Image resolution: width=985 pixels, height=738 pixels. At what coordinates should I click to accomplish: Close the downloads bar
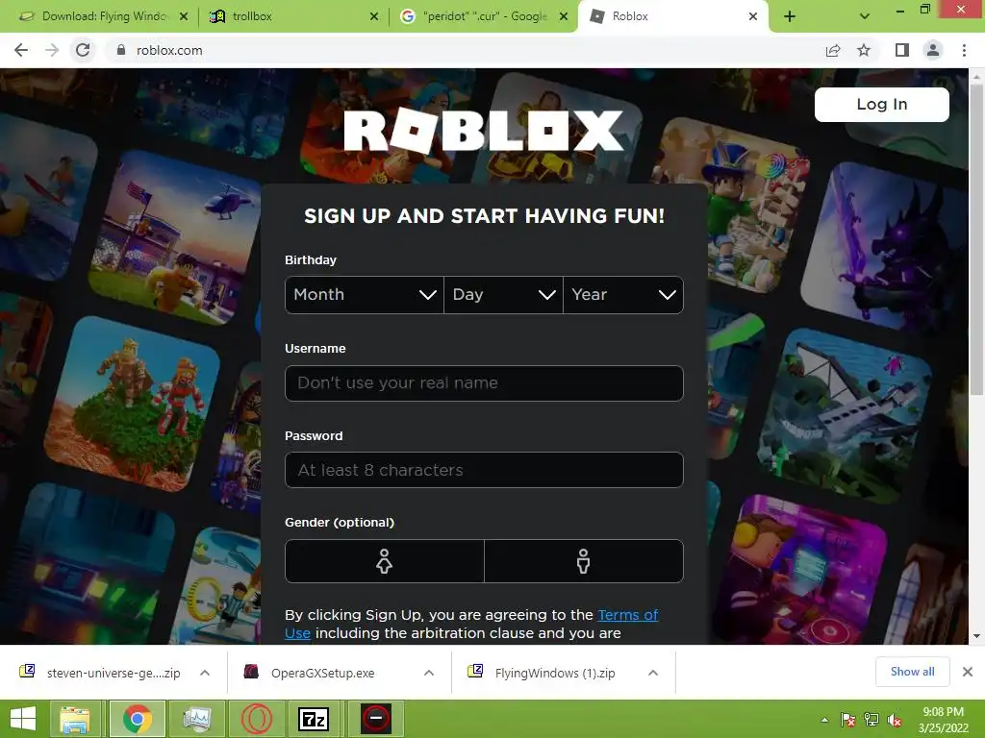click(968, 672)
